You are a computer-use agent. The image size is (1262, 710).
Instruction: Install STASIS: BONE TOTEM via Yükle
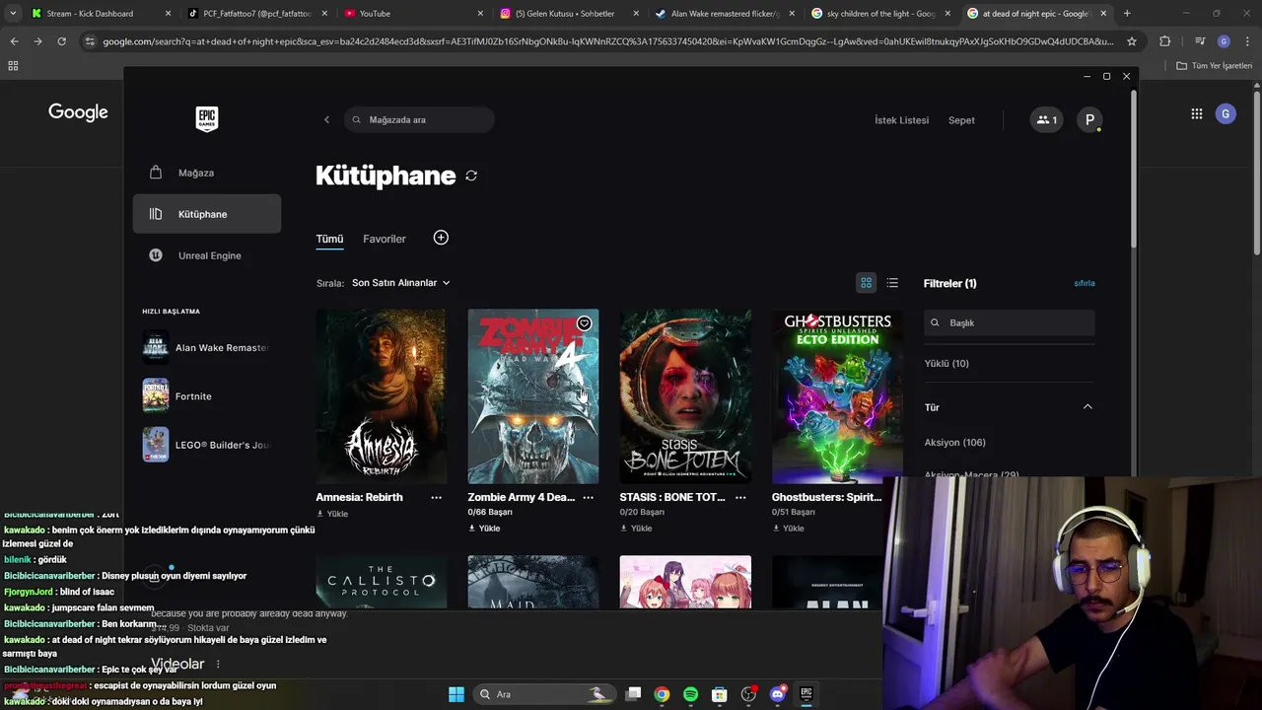(x=636, y=529)
